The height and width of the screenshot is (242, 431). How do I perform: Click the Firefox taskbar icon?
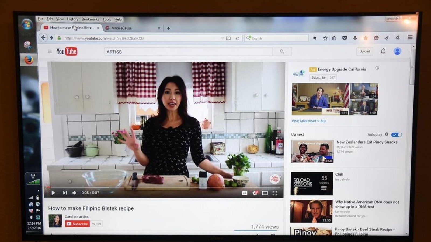tap(29, 60)
